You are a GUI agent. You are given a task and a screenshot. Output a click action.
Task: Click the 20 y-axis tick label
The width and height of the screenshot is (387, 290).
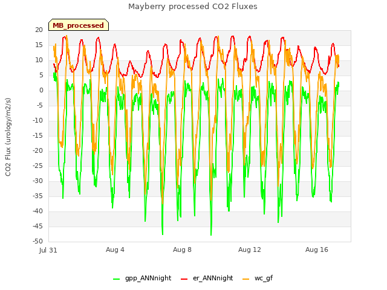pos(39,30)
